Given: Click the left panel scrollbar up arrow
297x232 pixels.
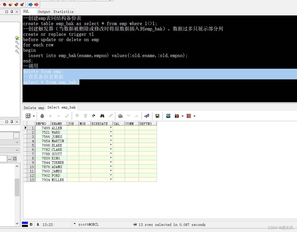Looking at the screenshot, I should click(x=17, y=166).
